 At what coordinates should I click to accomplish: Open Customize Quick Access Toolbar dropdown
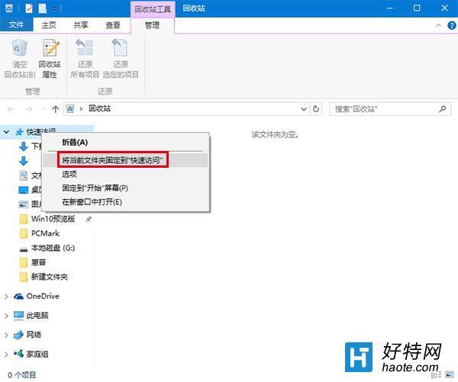tap(53, 9)
